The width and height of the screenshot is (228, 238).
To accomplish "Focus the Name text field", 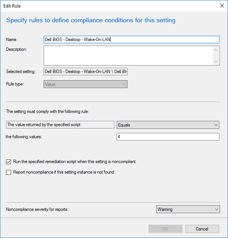I will point(131,40).
